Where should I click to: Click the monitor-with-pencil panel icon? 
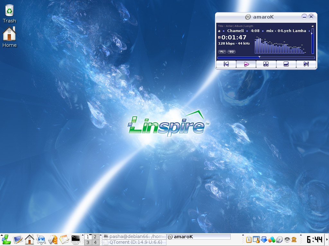tap(18, 240)
